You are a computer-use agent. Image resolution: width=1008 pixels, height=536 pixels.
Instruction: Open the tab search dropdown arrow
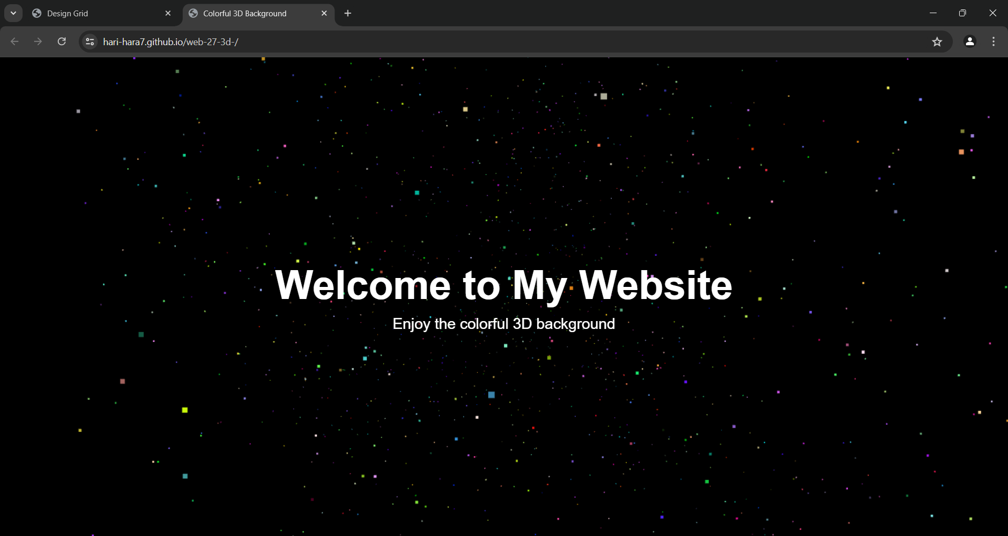(13, 13)
